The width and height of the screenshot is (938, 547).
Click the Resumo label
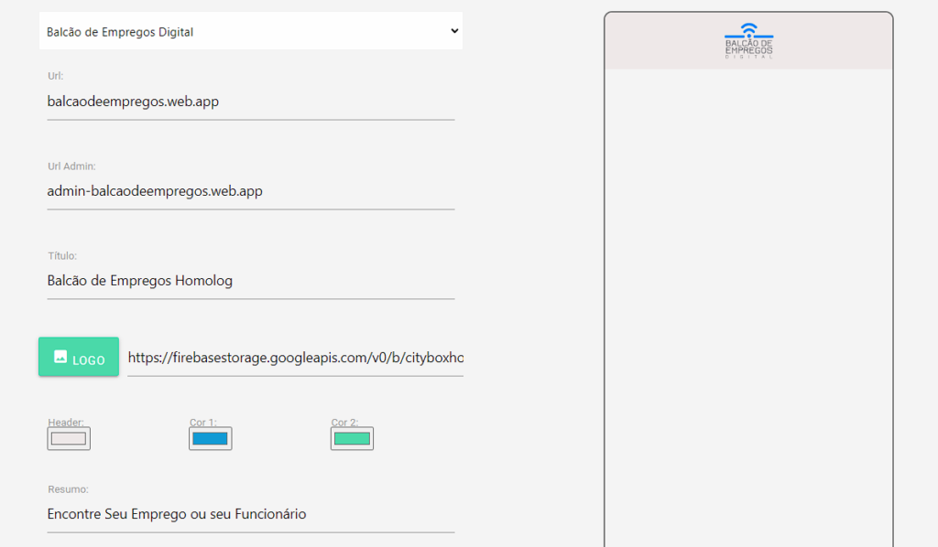coord(68,489)
